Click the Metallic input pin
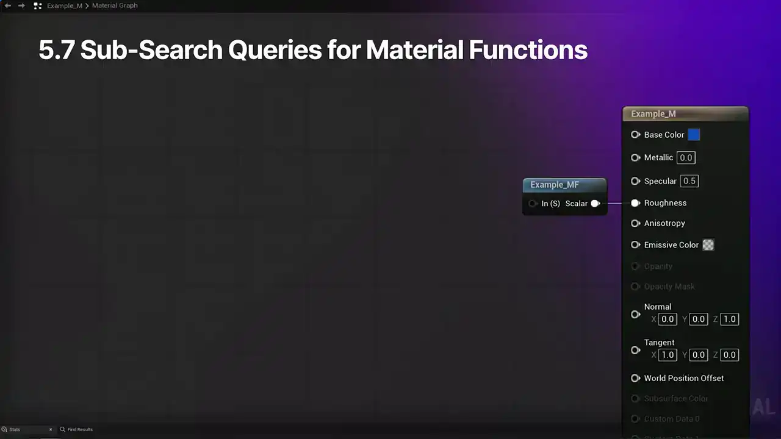 [x=635, y=157]
